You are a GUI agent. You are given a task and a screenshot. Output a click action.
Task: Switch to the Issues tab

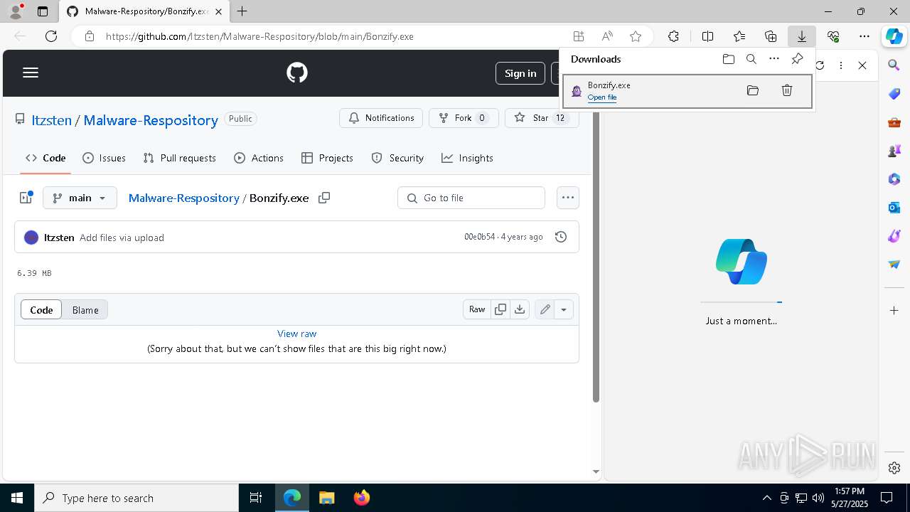point(104,158)
